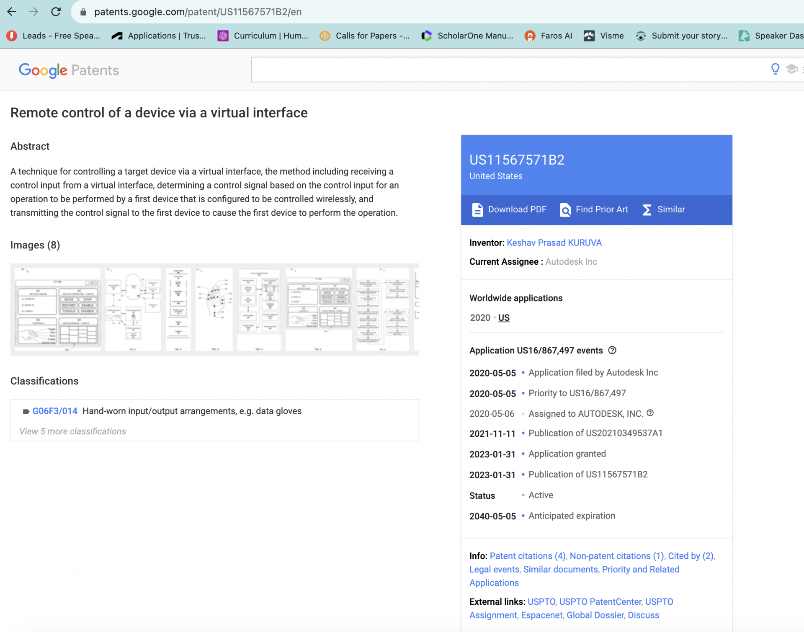Open the Submit your story... bookmark
The height and width of the screenshot is (632, 804).
tap(682, 36)
